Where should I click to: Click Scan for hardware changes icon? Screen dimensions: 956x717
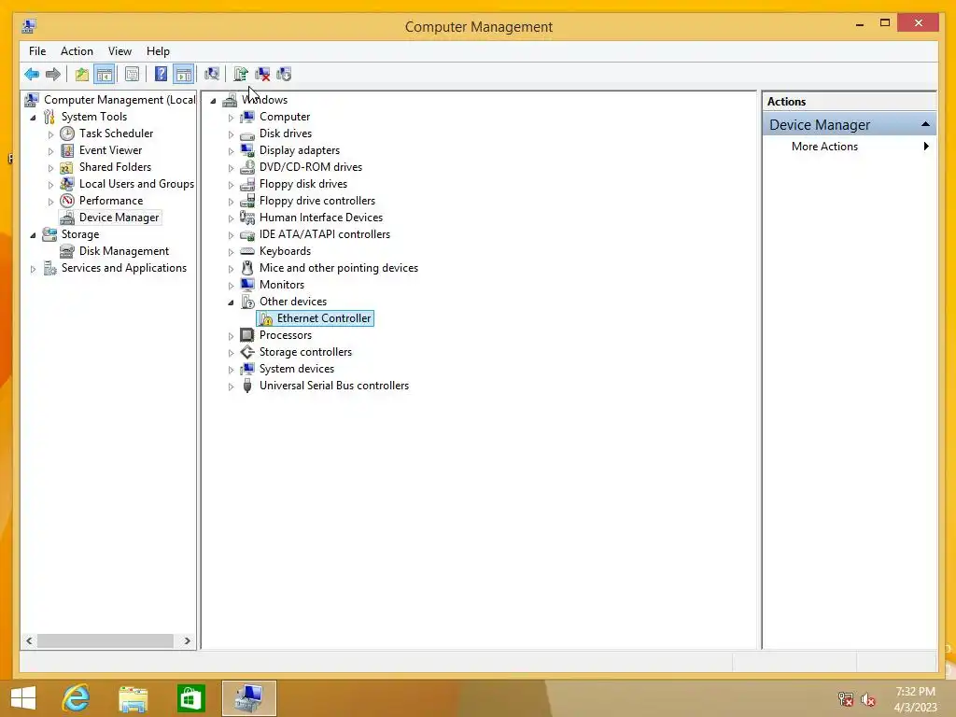coord(212,75)
